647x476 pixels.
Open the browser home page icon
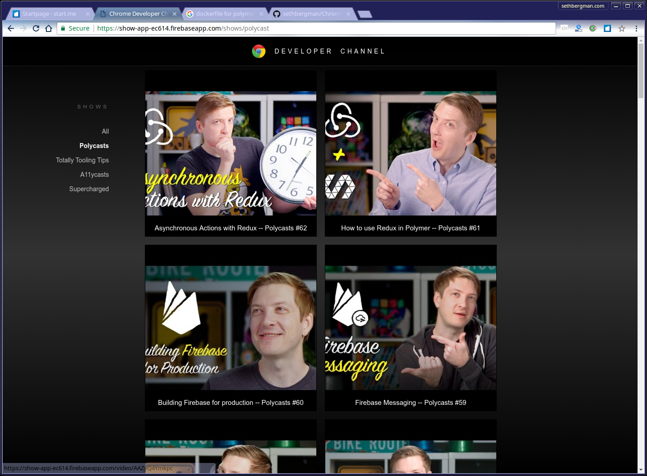pyautogui.click(x=49, y=28)
